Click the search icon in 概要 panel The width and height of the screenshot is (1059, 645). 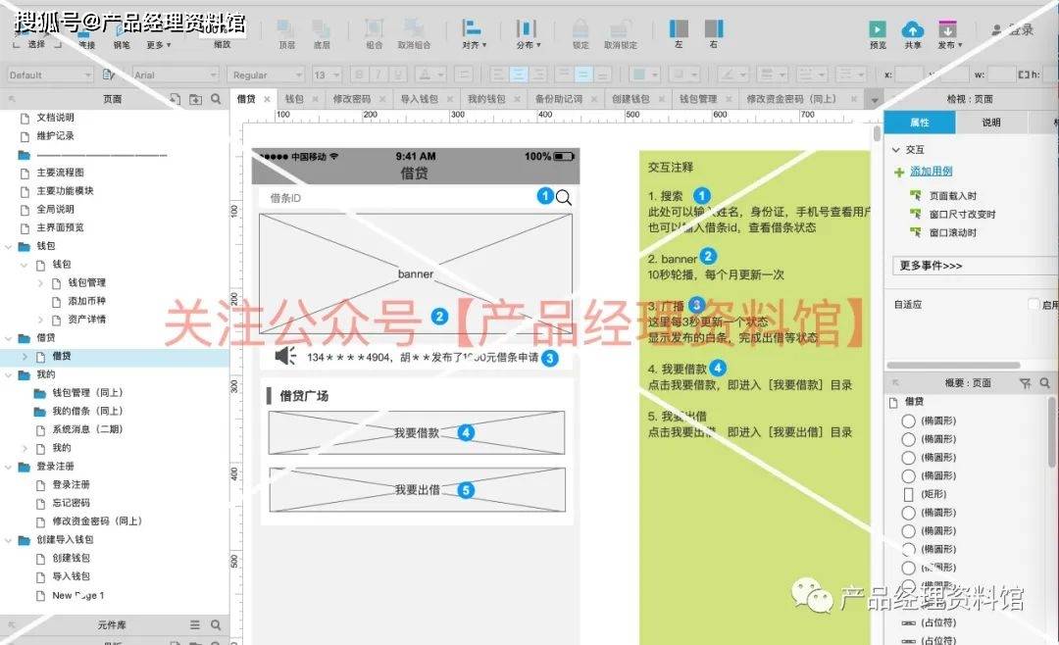pos(1045,382)
